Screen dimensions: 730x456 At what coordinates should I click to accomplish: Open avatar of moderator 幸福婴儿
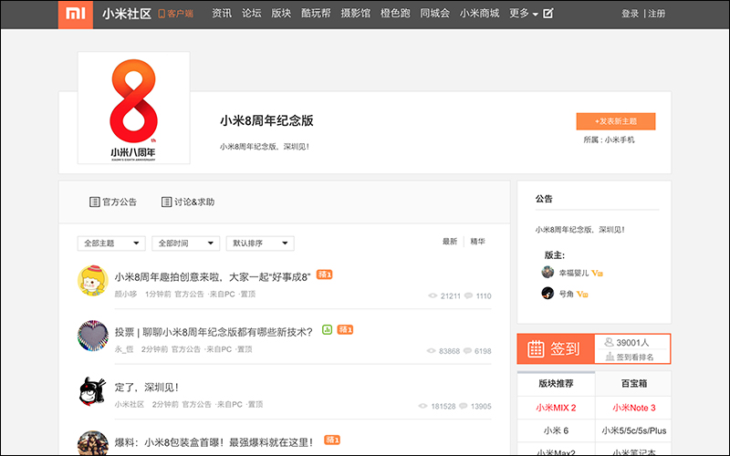(547, 272)
